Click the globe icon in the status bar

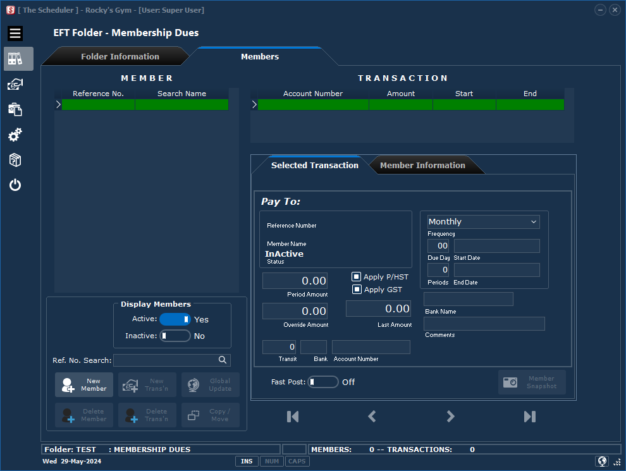click(602, 461)
